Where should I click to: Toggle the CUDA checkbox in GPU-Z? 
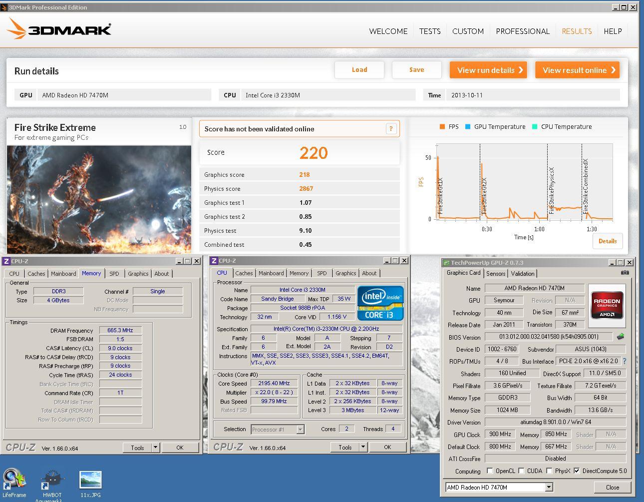(521, 471)
